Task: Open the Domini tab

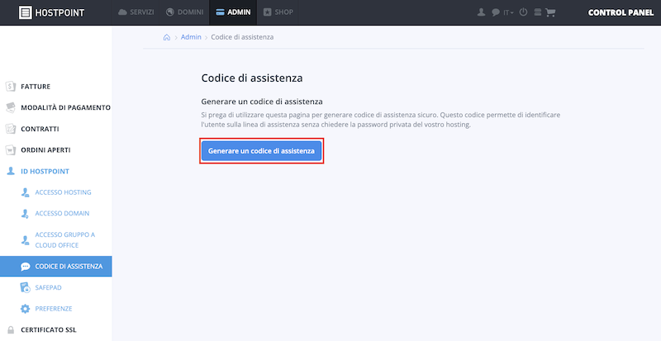Action: pyautogui.click(x=184, y=12)
